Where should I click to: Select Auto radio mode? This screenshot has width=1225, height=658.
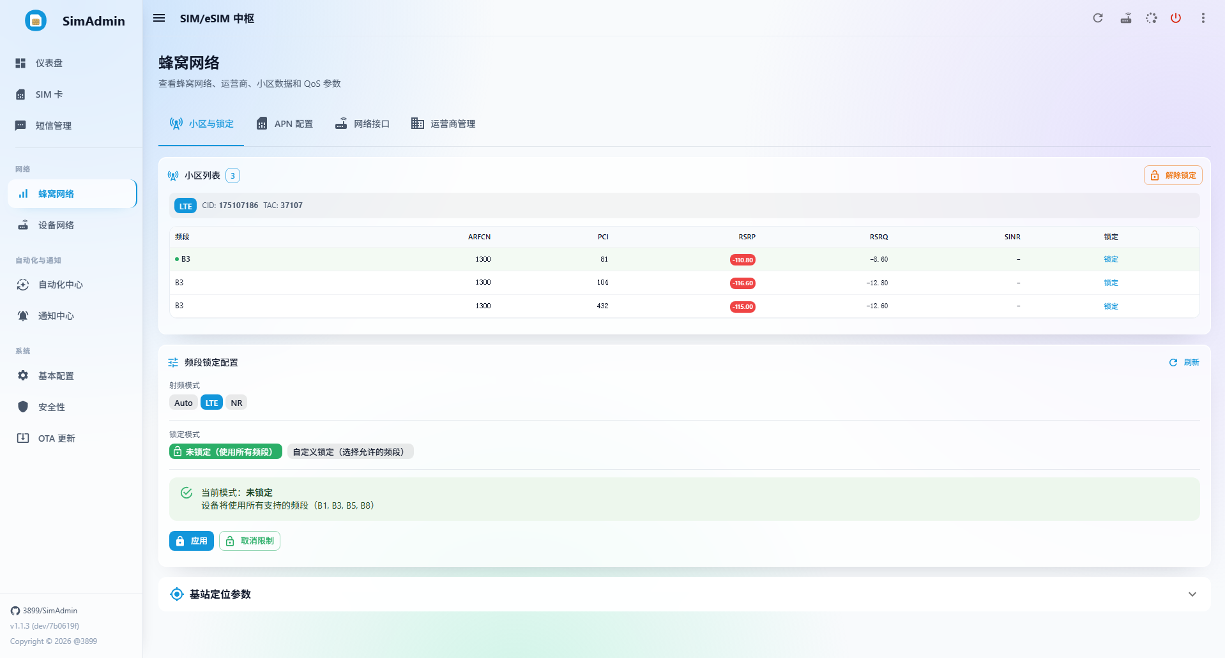[x=183, y=403]
